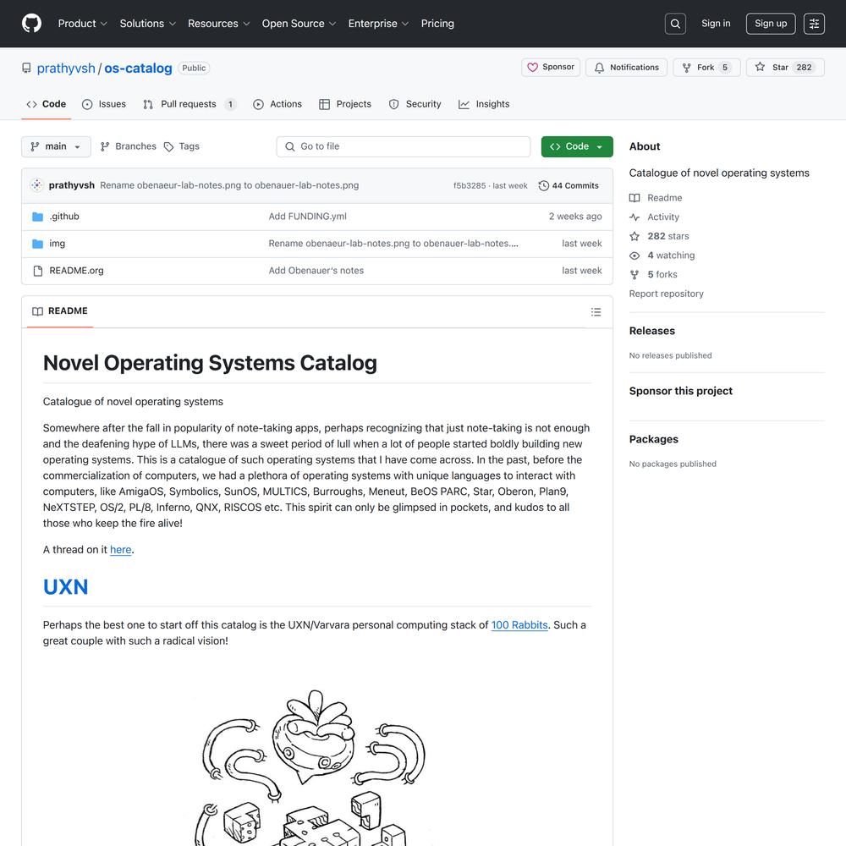Open the Open Source menu

(x=299, y=24)
